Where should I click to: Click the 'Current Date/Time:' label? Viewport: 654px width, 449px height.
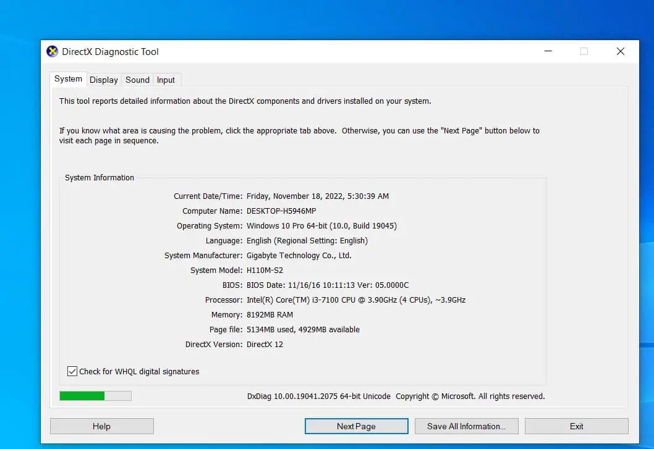click(208, 196)
